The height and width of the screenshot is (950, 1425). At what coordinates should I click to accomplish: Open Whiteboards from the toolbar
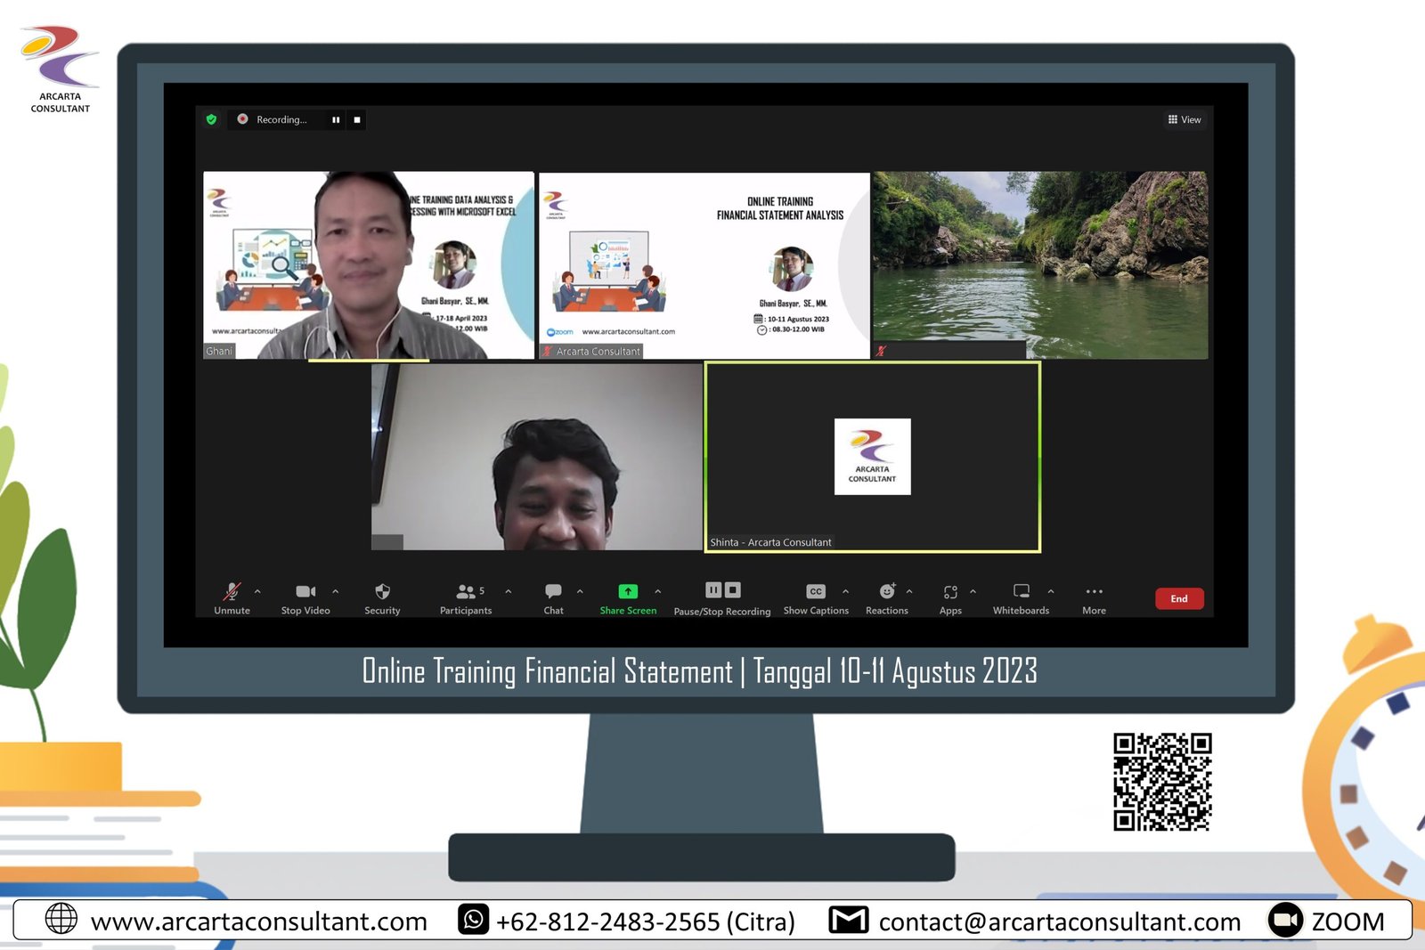tap(1021, 592)
